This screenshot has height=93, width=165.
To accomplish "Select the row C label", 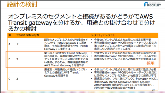I will click(9, 79).
